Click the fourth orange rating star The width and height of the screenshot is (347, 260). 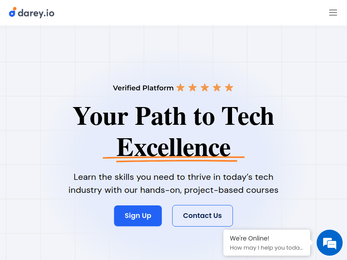[217, 88]
